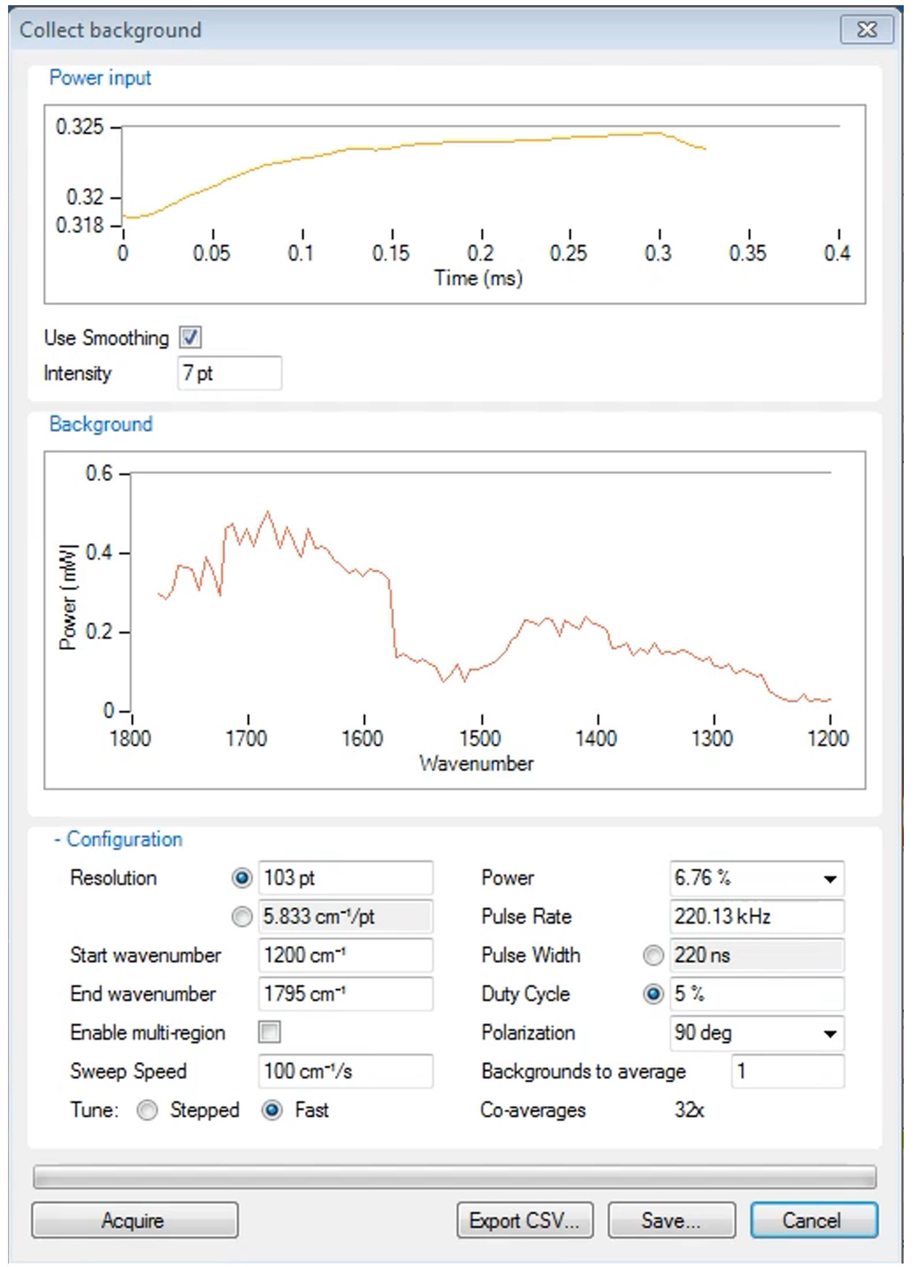The width and height of the screenshot is (917, 1267).
Task: Click the Pulse Rate label
Action: 527,917
